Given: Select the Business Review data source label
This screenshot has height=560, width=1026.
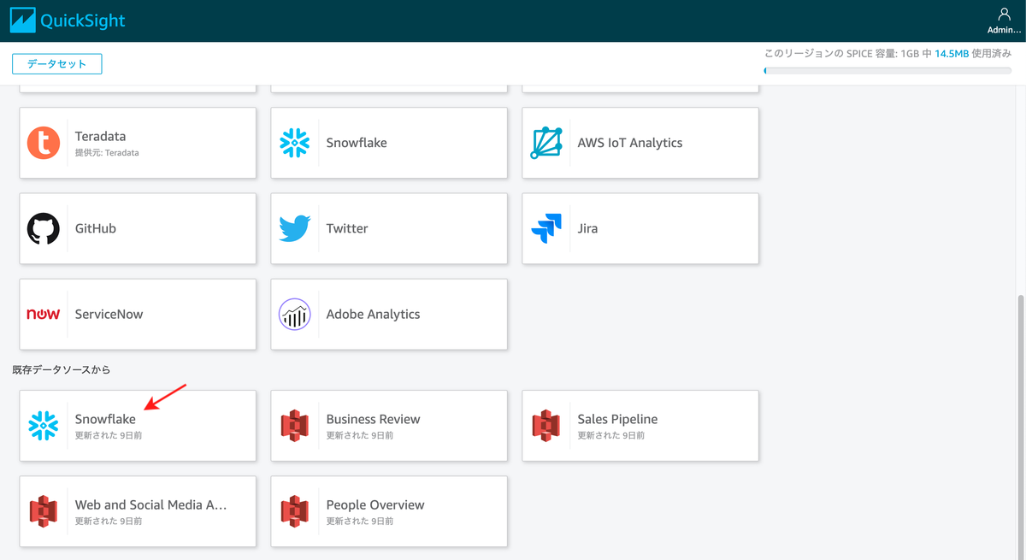Looking at the screenshot, I should [374, 419].
